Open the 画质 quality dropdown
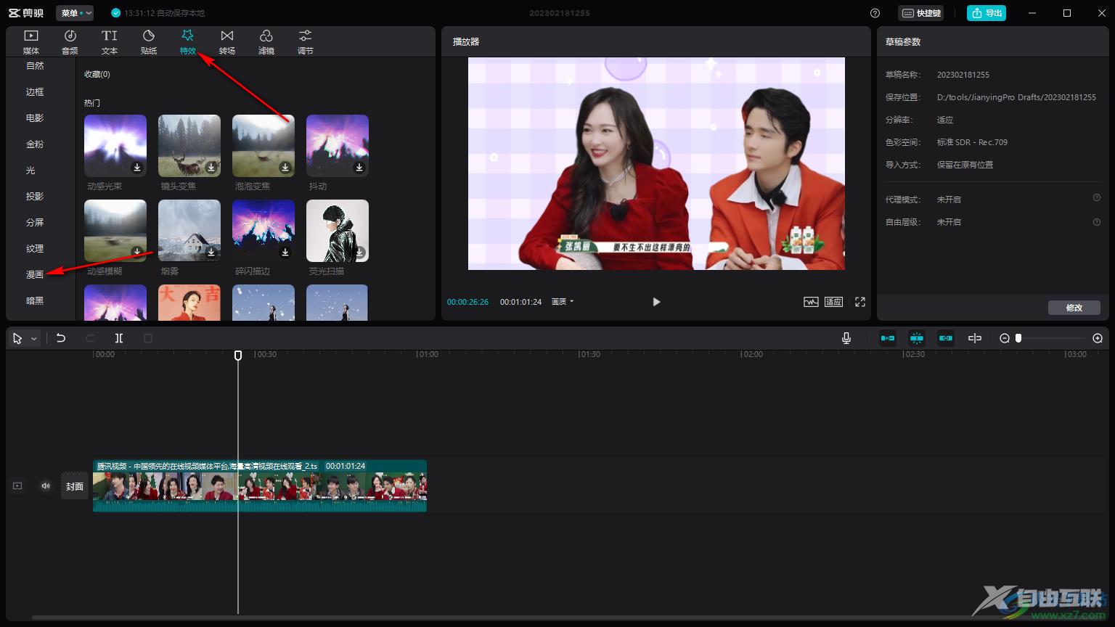 point(563,302)
